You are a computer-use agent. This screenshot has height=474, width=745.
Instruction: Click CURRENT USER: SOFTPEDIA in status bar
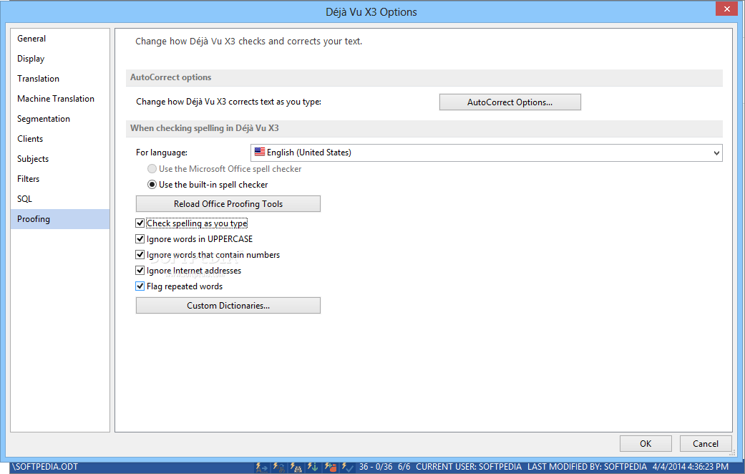pyautogui.click(x=469, y=467)
